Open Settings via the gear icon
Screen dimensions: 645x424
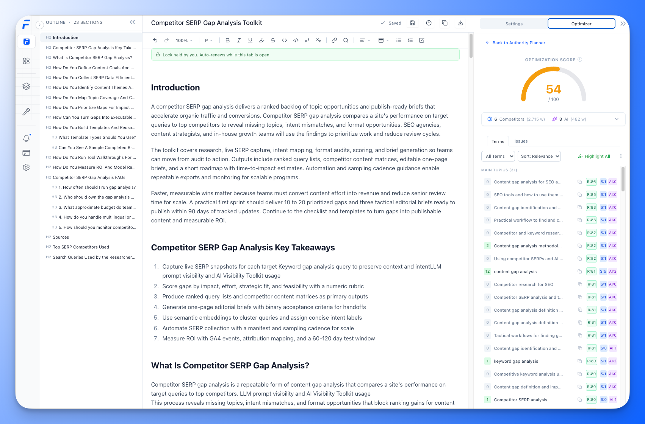[x=26, y=167]
